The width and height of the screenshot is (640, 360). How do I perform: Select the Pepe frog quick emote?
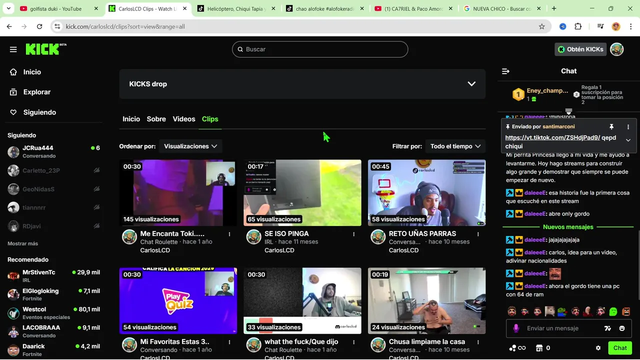pyautogui.click(x=562, y=311)
